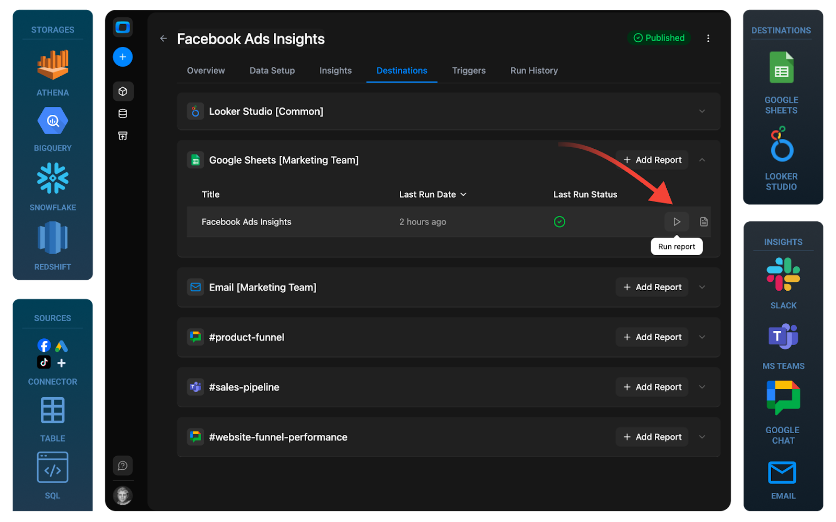This screenshot has width=836, height=522.
Task: Open the three-dot more options menu
Action: 708,39
